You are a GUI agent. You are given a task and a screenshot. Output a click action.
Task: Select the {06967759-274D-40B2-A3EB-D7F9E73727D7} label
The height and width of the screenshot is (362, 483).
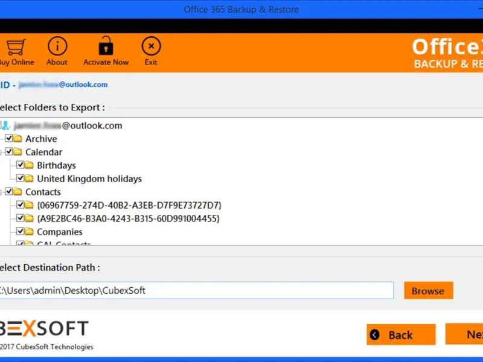point(129,205)
